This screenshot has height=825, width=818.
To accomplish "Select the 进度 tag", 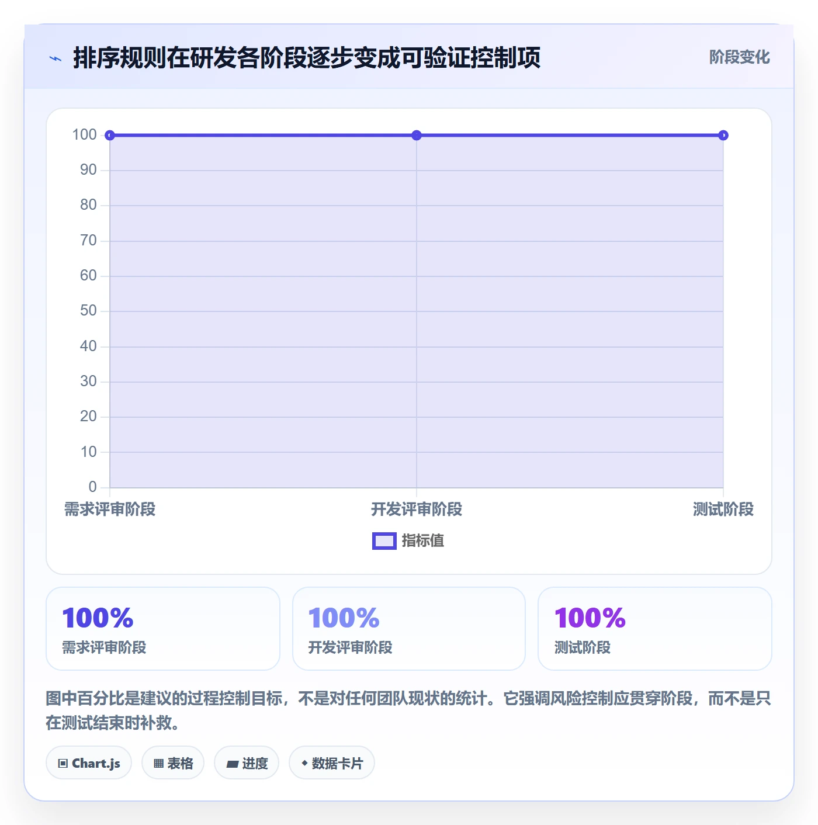I will click(x=247, y=762).
